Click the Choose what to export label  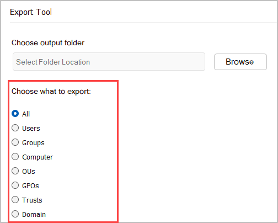coord(51,91)
